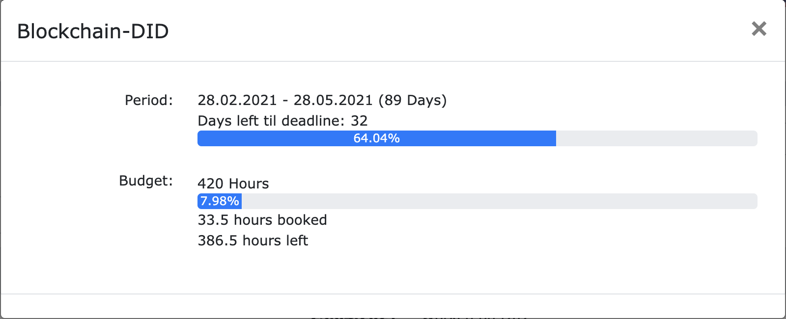This screenshot has width=786, height=319.
Task: Click the Blockchain-DID title
Action: point(92,31)
